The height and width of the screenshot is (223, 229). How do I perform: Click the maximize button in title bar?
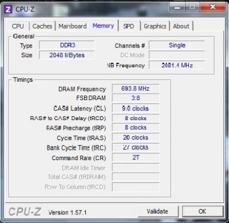192,7
